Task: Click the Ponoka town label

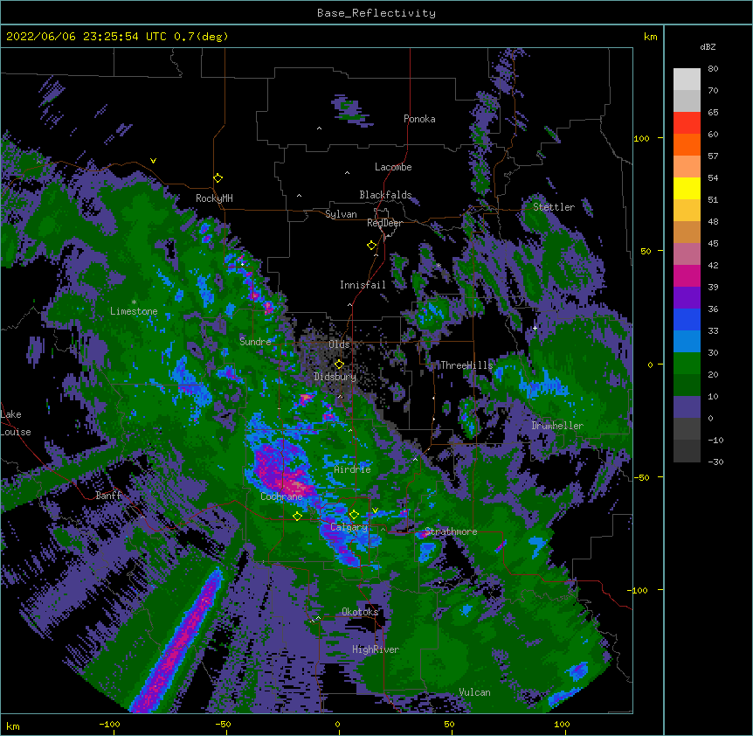Action: click(x=419, y=119)
